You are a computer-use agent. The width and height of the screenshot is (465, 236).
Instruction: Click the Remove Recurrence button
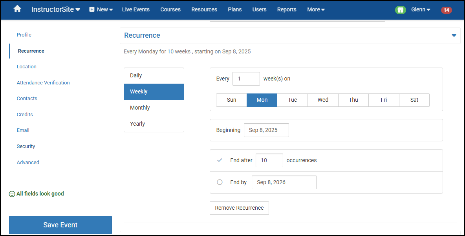point(239,208)
